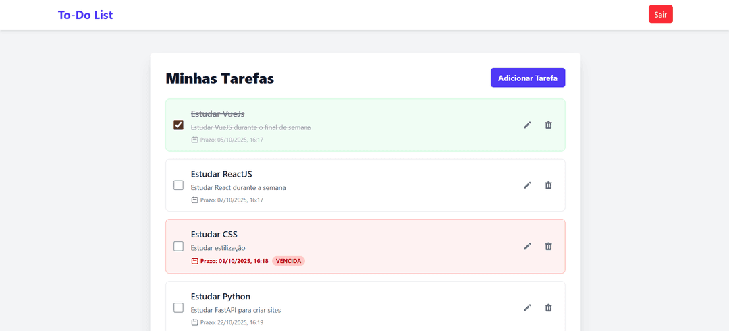Image resolution: width=729 pixels, height=331 pixels.
Task: Mark Estudar CSS as completed
Action: tap(178, 246)
